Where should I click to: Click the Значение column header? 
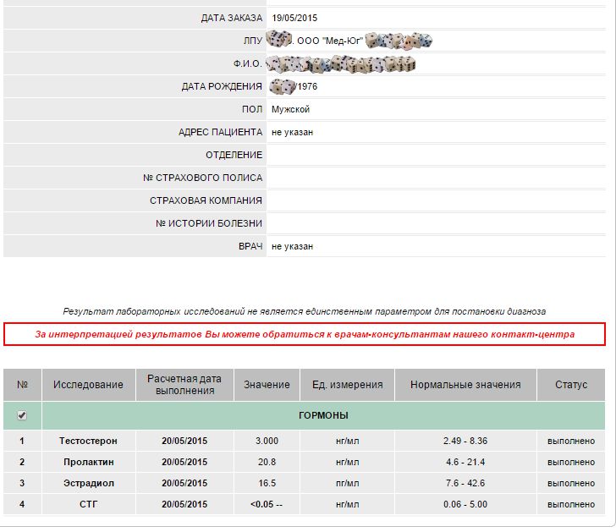coord(267,385)
